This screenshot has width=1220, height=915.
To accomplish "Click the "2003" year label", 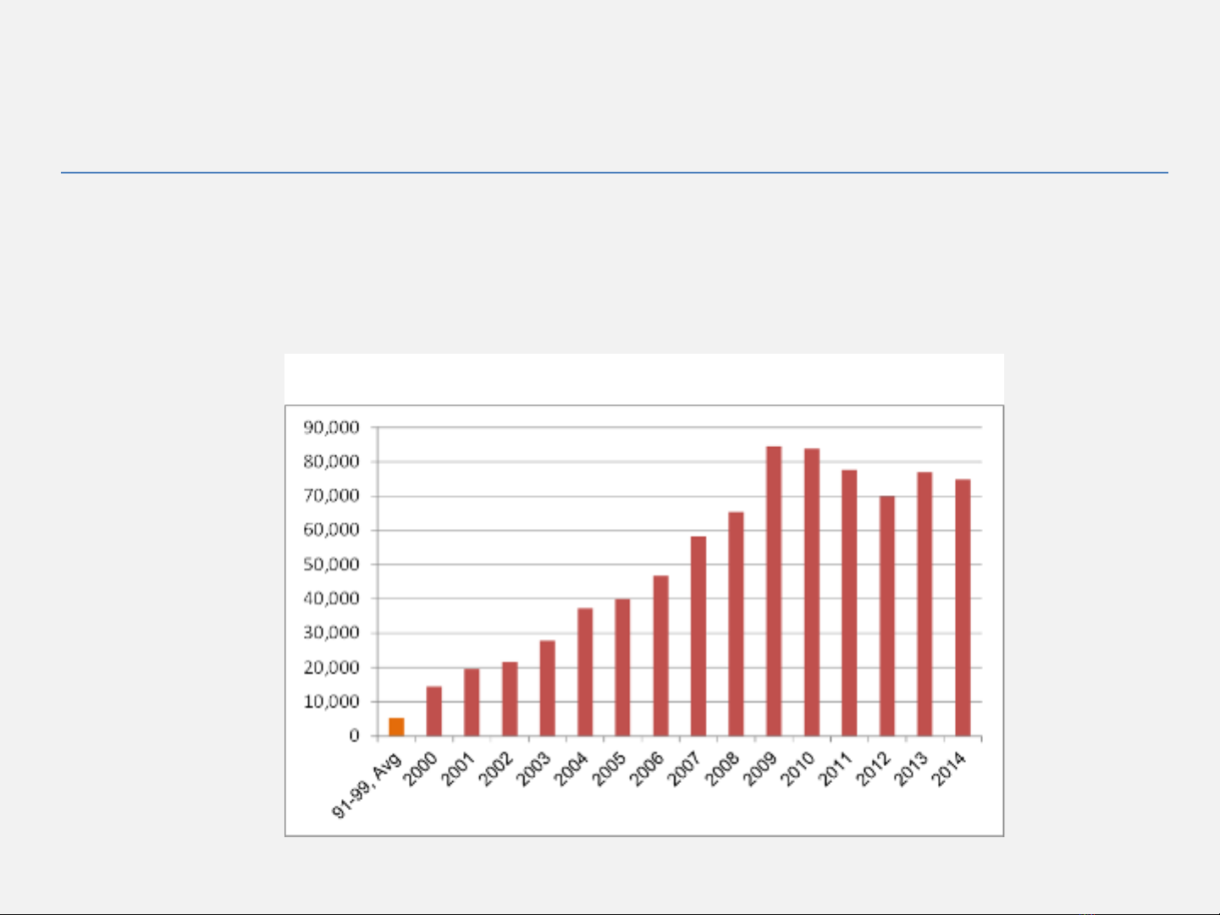I will pyautogui.click(x=533, y=769).
